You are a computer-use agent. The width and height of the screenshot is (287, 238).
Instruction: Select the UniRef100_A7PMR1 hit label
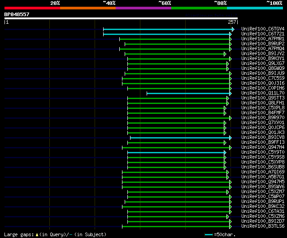tap(263, 39)
